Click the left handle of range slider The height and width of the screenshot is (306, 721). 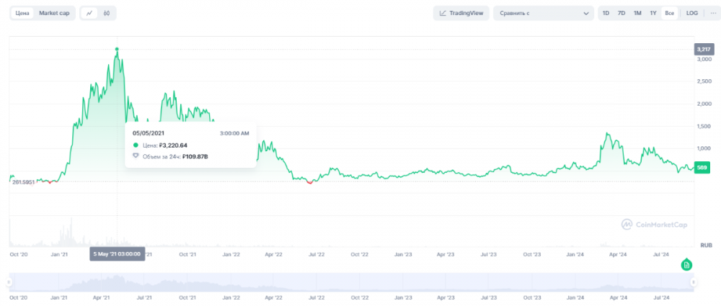[9, 282]
